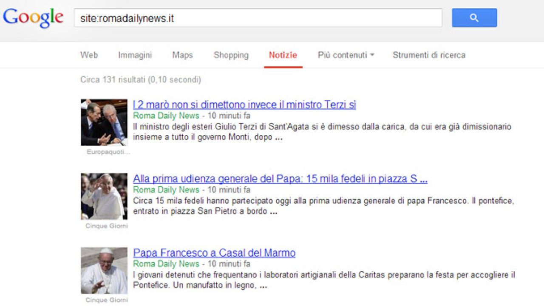The height and width of the screenshot is (306, 544).
Task: Open the Papa prima udienza generale headline
Action: click(280, 179)
